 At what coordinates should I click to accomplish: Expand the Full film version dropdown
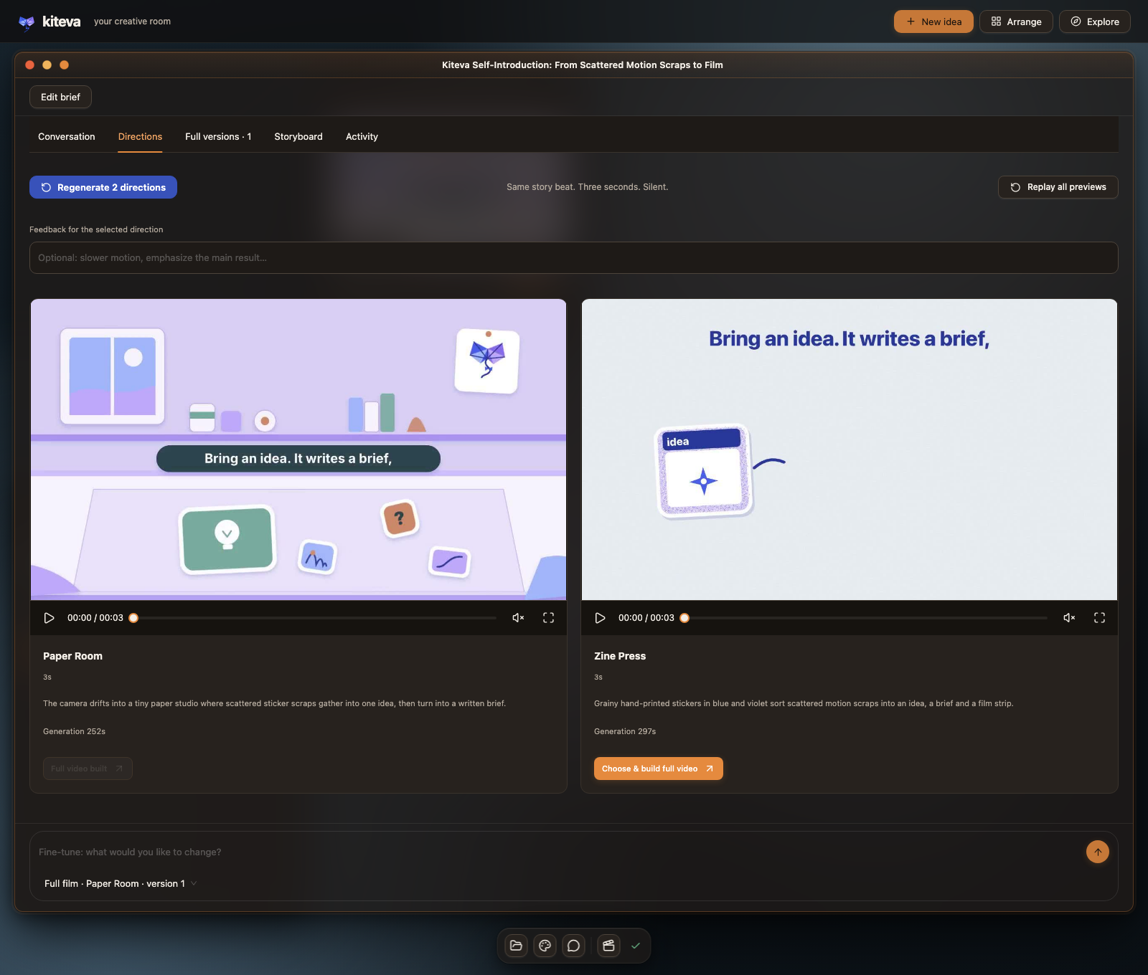coord(121,883)
